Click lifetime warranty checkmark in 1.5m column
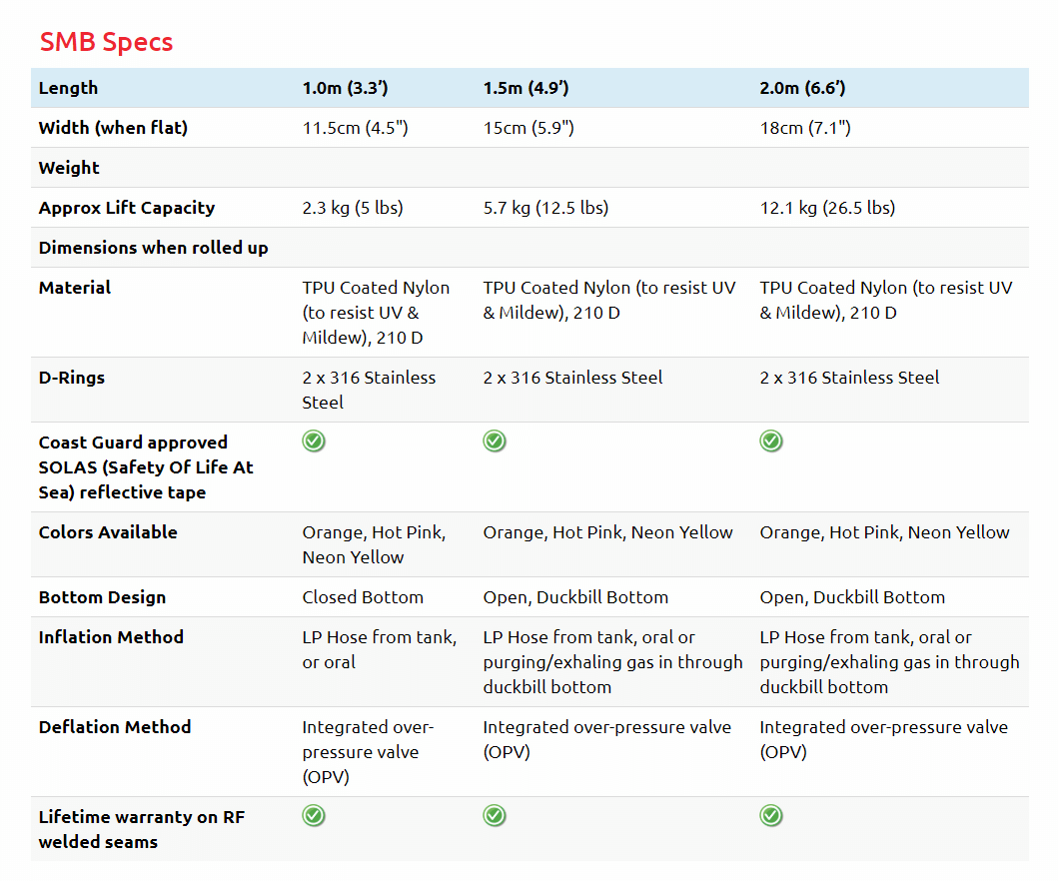 point(495,816)
